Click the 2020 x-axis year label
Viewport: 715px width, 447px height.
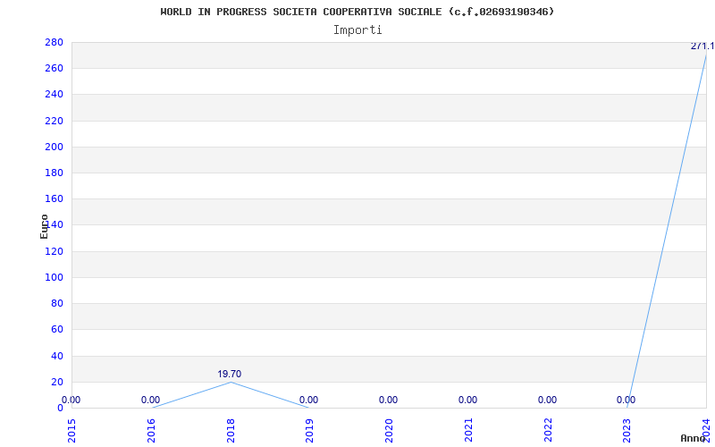tap(390, 430)
